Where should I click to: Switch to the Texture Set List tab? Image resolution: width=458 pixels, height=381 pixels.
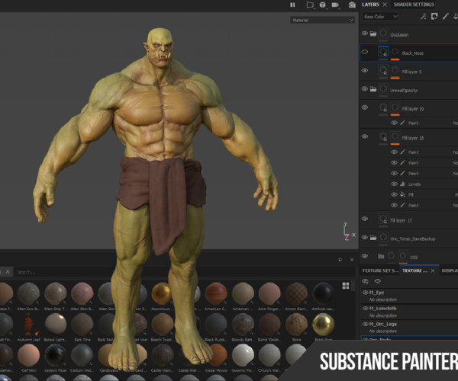pos(414,271)
